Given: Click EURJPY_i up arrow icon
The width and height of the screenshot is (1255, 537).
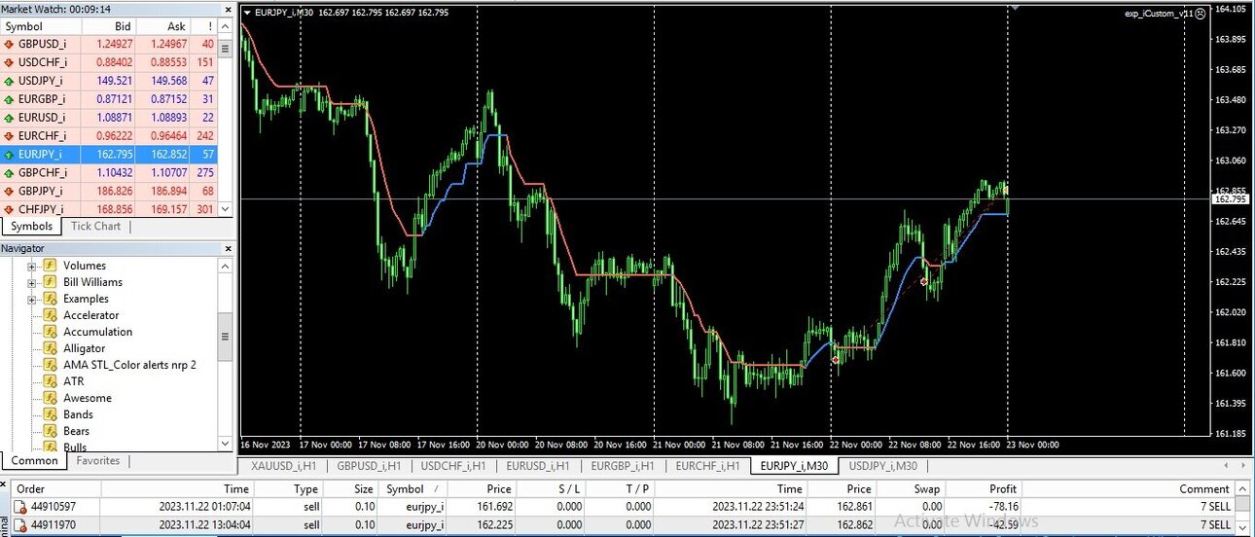Looking at the screenshot, I should (9, 154).
